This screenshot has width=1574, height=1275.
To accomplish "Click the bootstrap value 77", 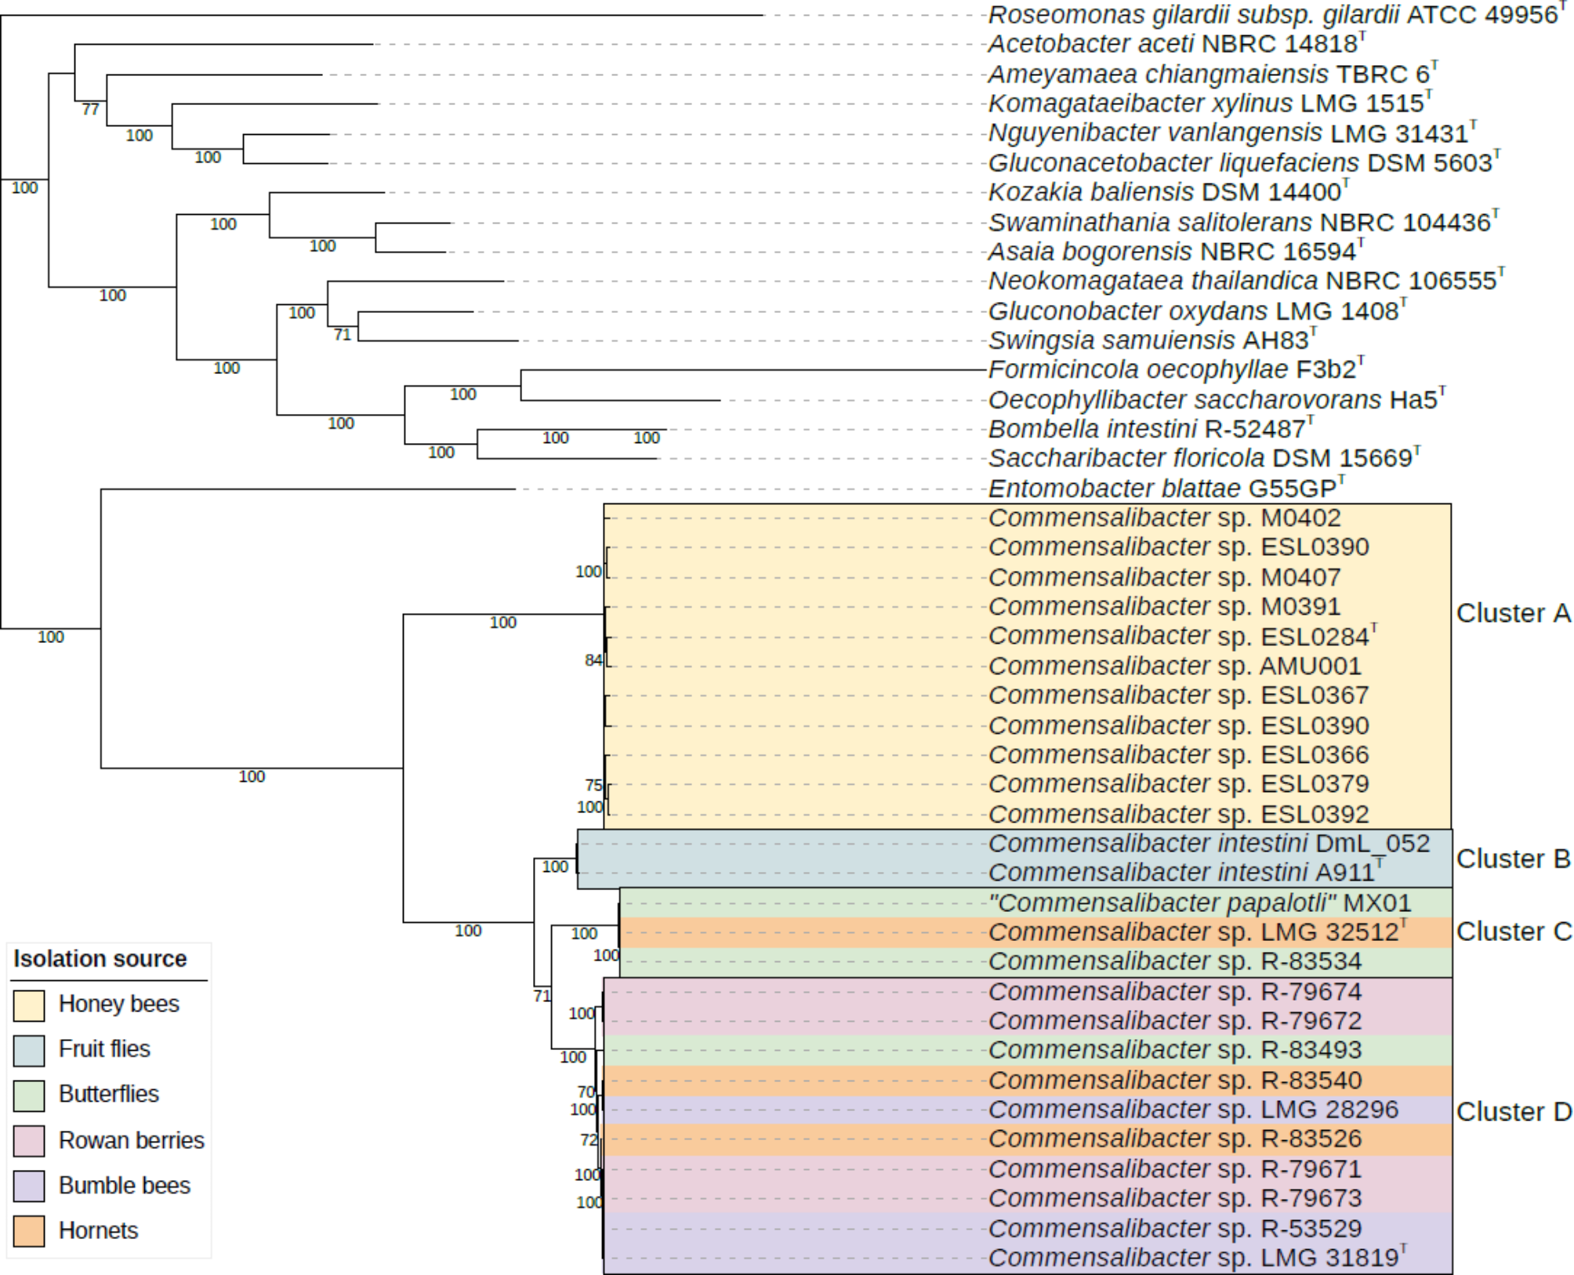I will [91, 109].
